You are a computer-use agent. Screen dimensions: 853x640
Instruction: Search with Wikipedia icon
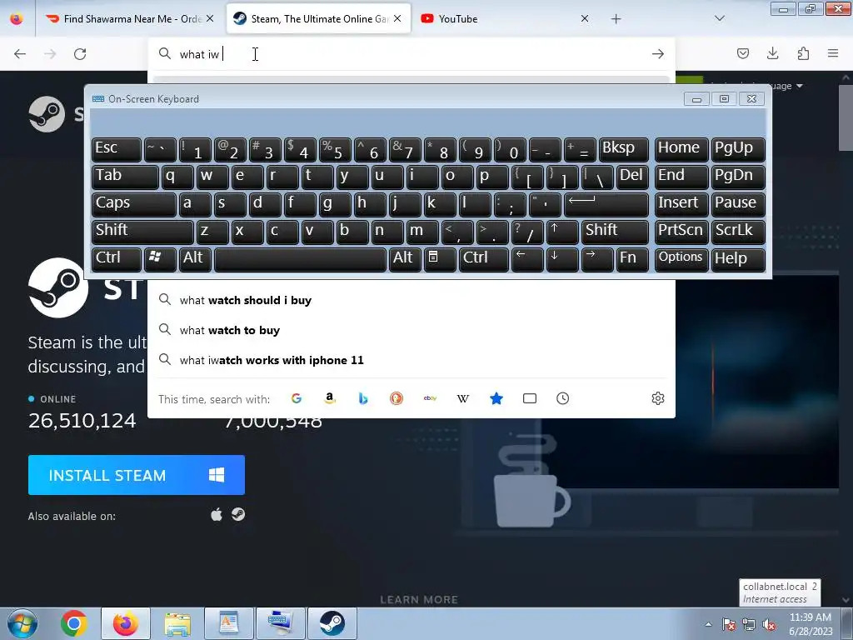[x=463, y=398]
